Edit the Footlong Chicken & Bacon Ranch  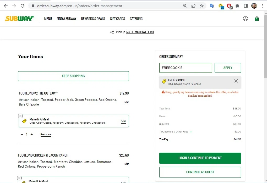[126, 164]
